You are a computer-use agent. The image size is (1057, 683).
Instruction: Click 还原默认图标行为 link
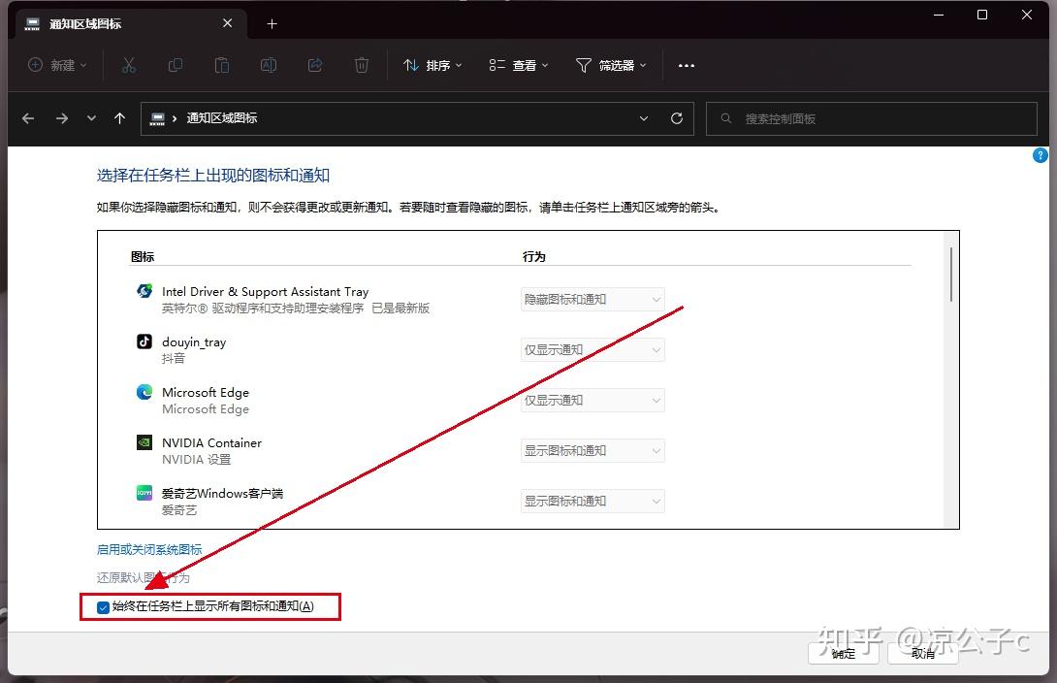(143, 578)
